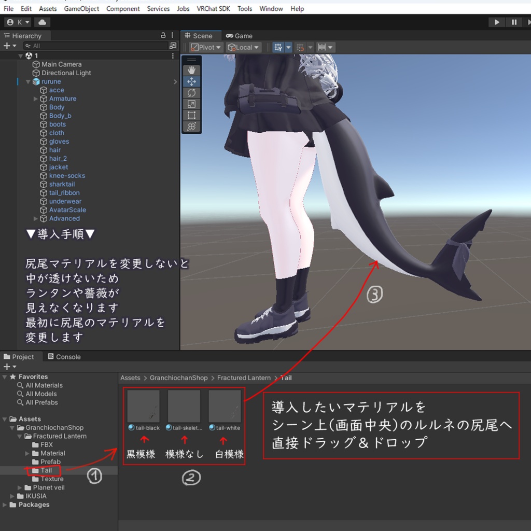
Task: Collapse the rurune object tree
Action: pyautogui.click(x=28, y=81)
